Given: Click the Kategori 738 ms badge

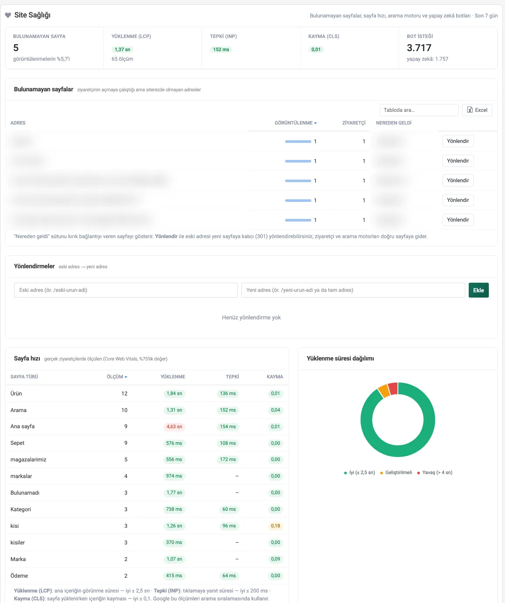Looking at the screenshot, I should [x=174, y=509].
